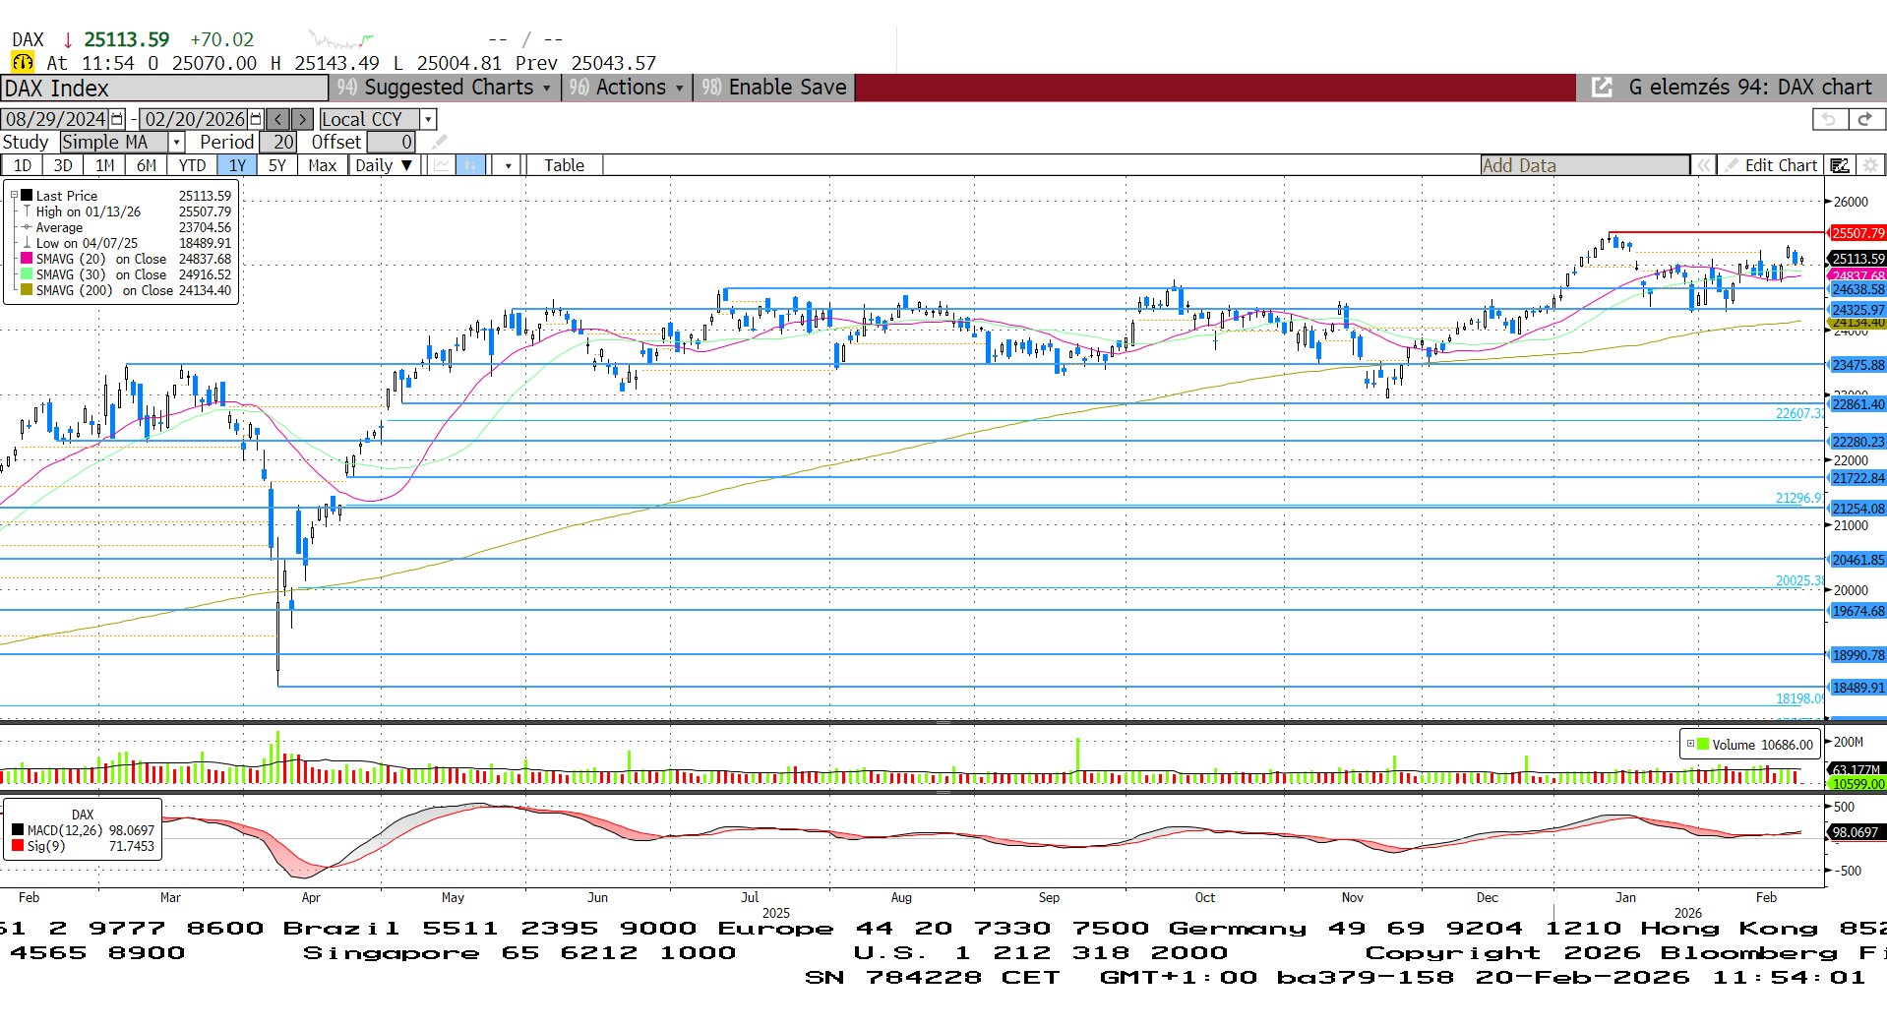The height and width of the screenshot is (1028, 1887).
Task: Click the undo arrow icon
Action: pos(1829,119)
